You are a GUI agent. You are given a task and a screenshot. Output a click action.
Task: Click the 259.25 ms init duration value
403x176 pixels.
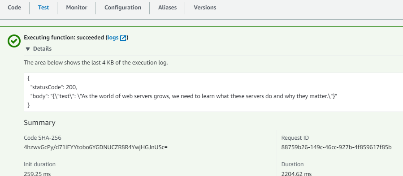(x=37, y=174)
